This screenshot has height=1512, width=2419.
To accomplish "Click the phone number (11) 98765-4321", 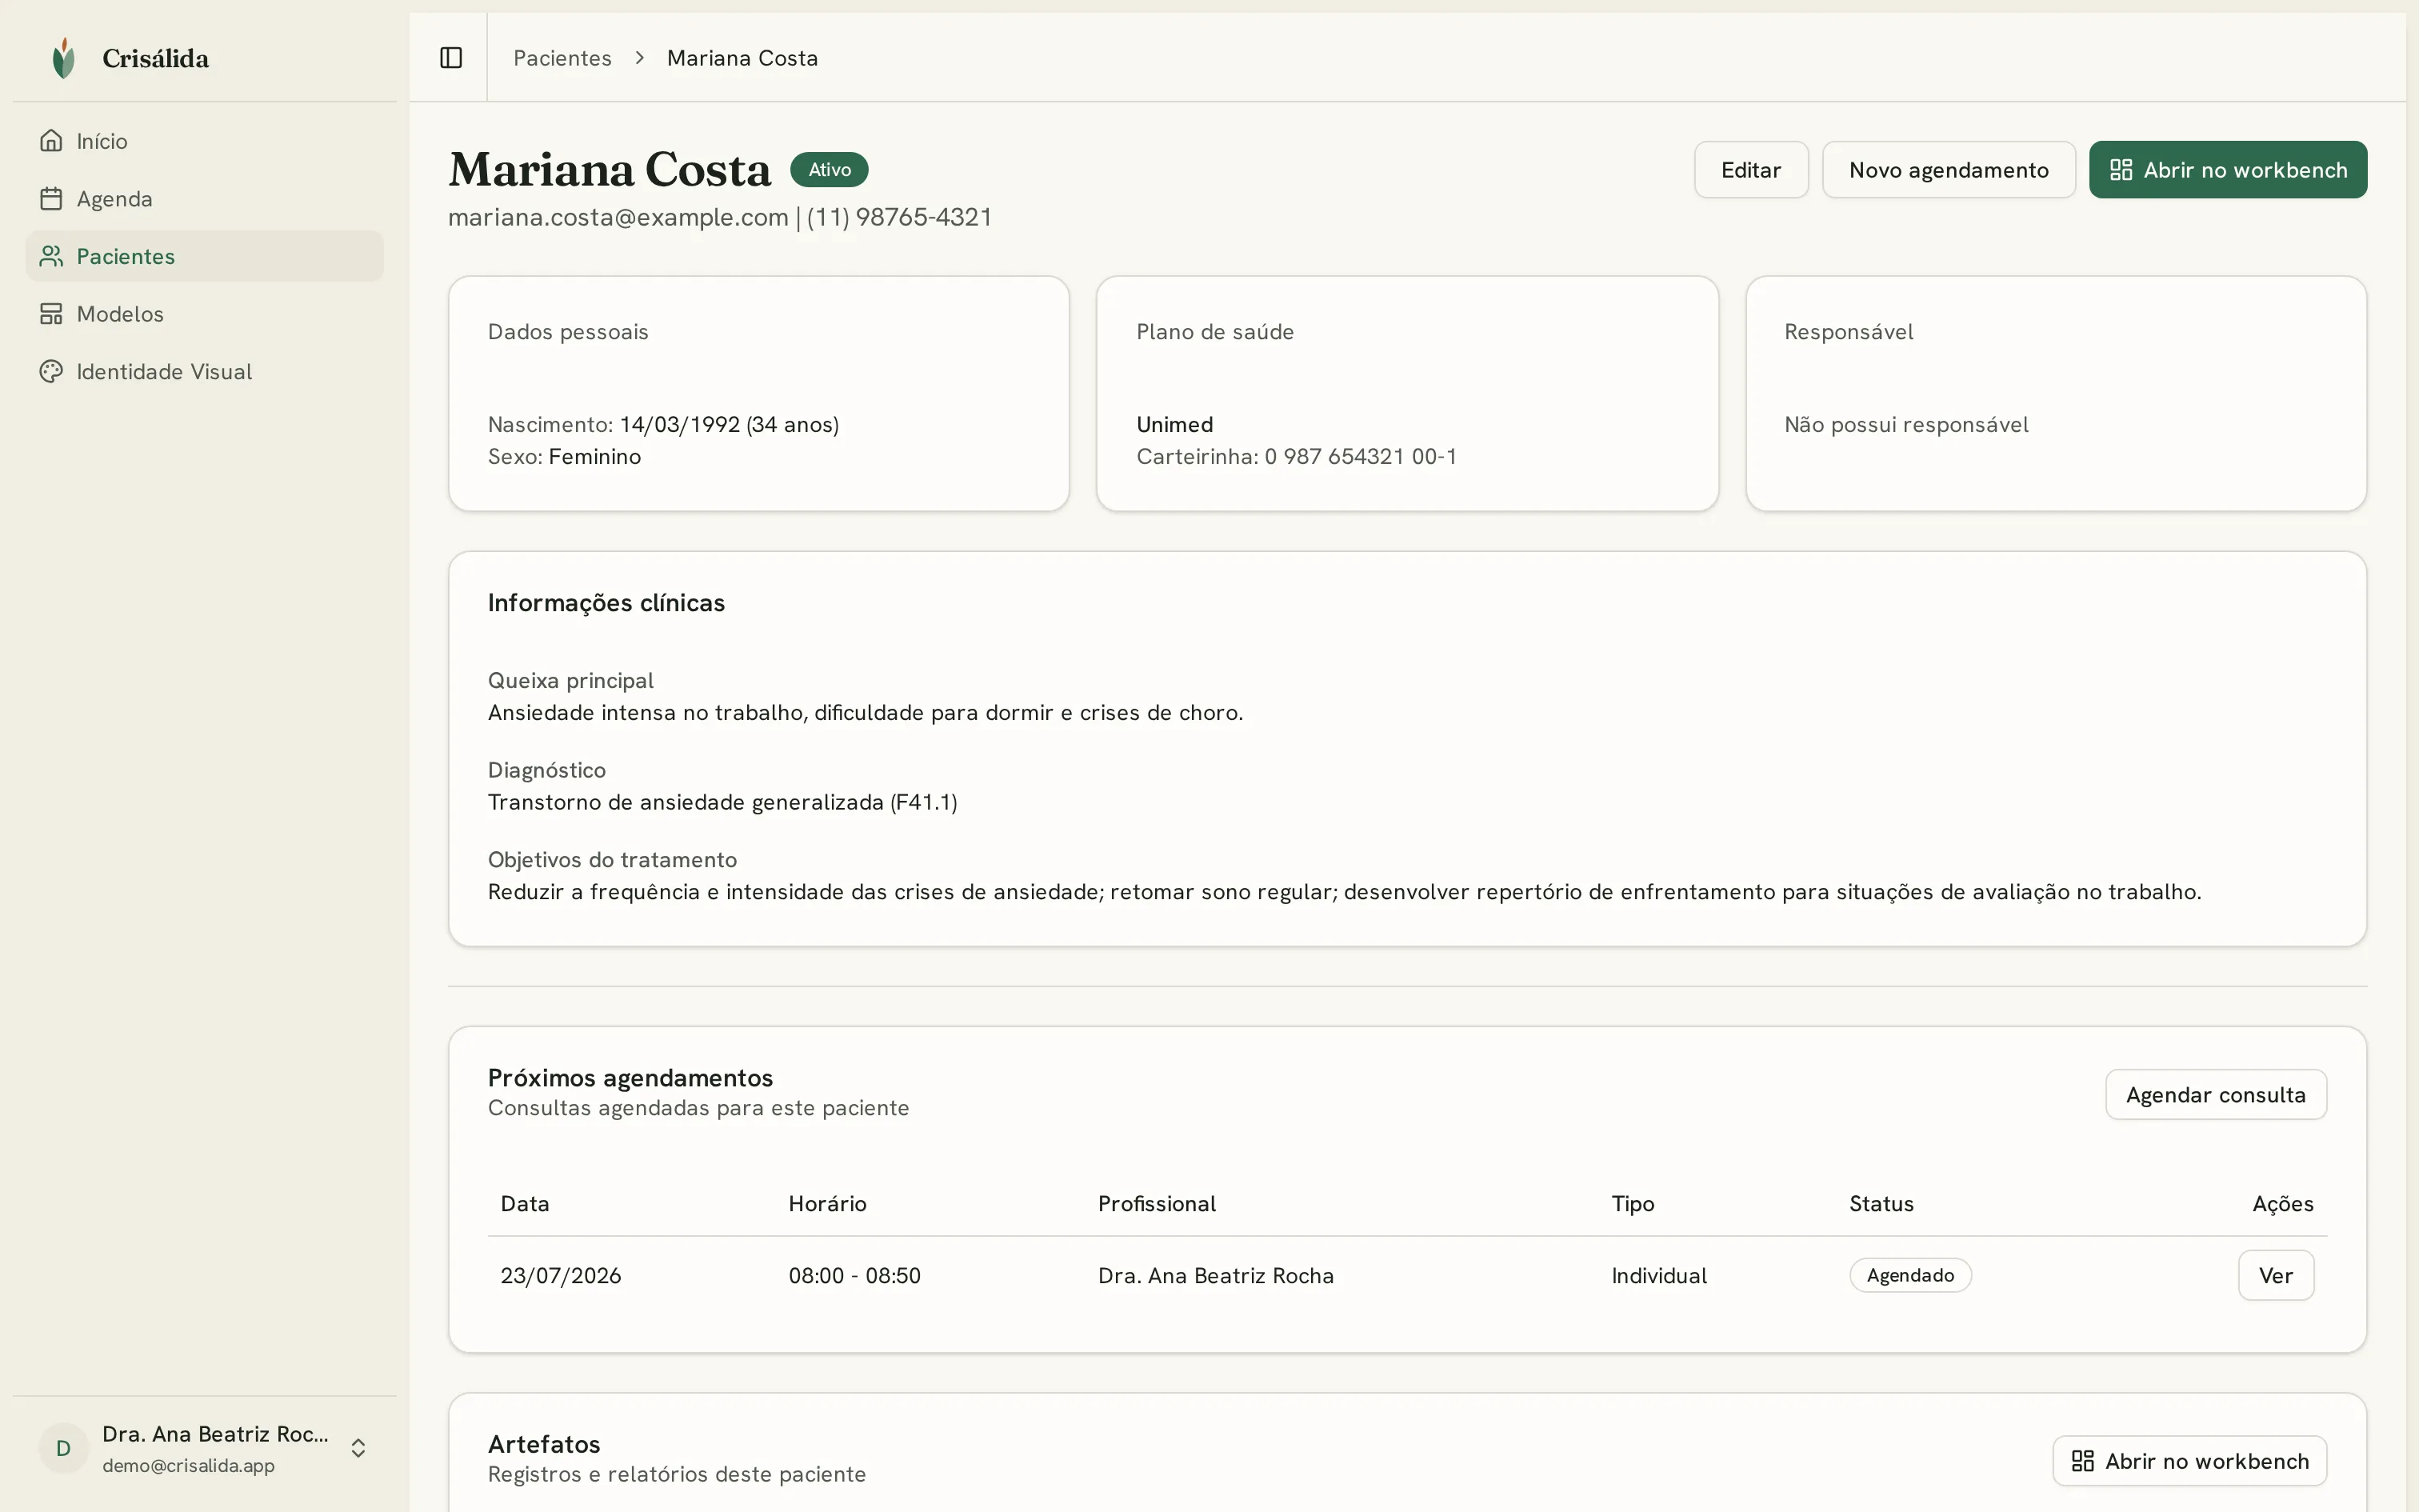I will (x=898, y=217).
